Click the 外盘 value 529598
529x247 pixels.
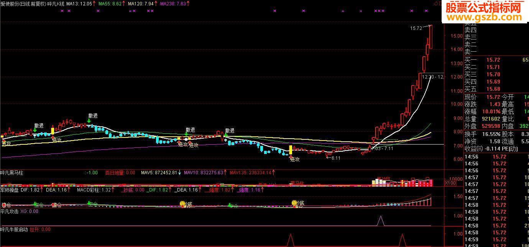(491, 126)
